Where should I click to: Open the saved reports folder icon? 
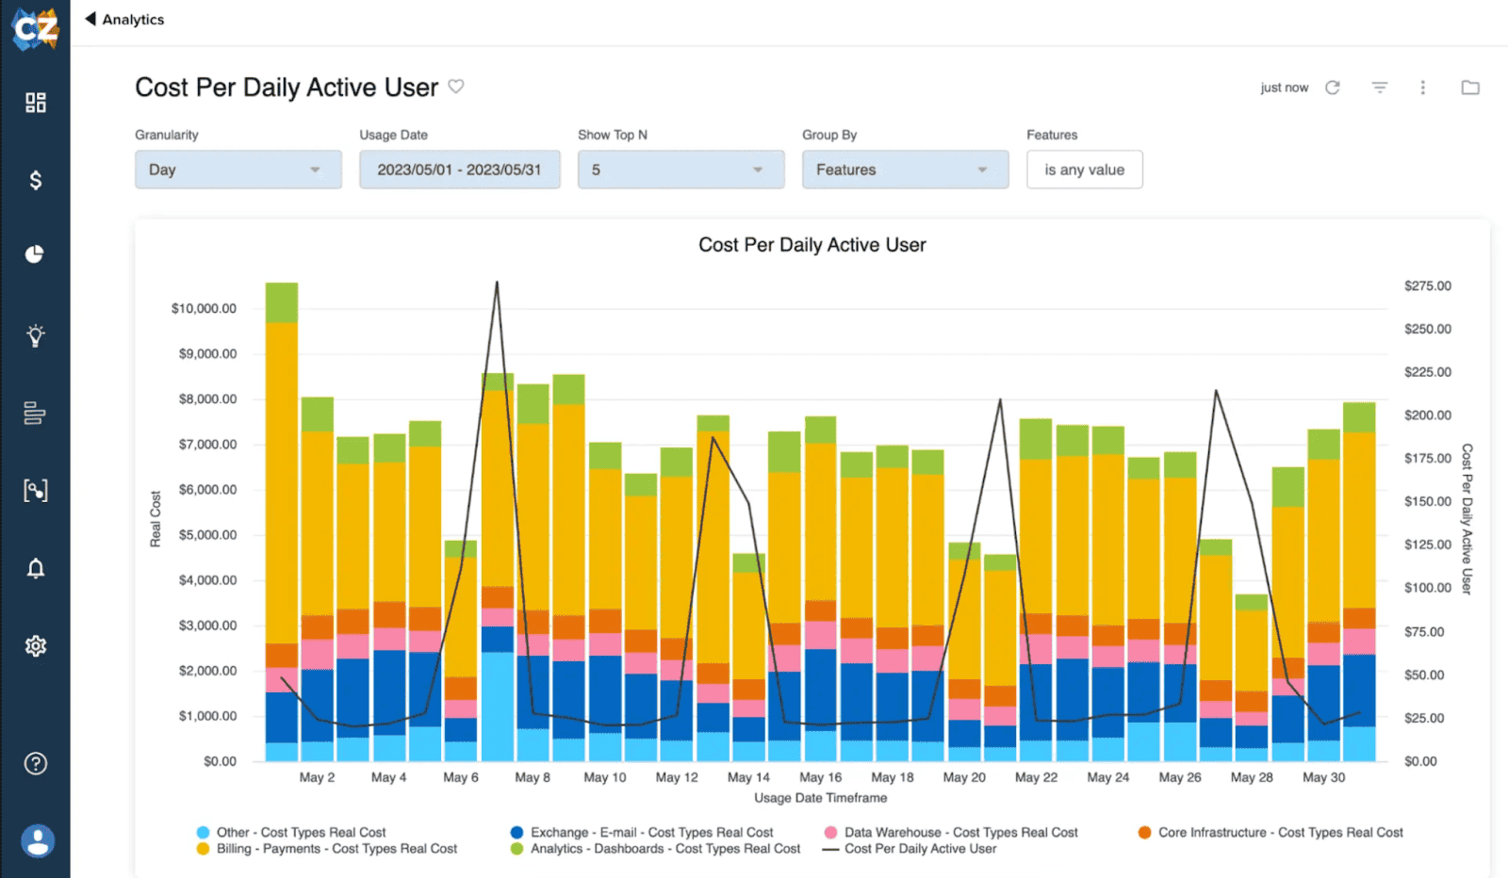point(1469,87)
